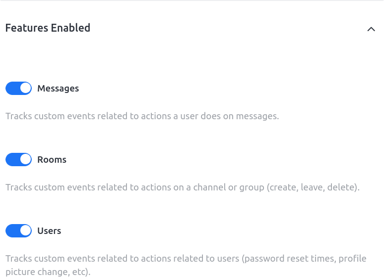The image size is (384, 277).
Task: Click the blue track of Rooms switch
Action: [x=12, y=160]
